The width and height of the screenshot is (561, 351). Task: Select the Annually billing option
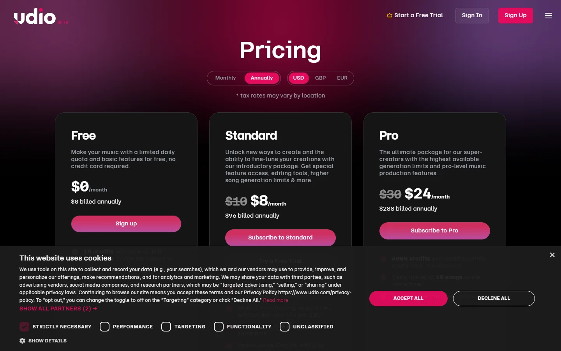262,78
